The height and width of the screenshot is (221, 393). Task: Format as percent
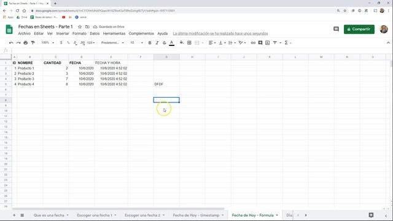68,43
